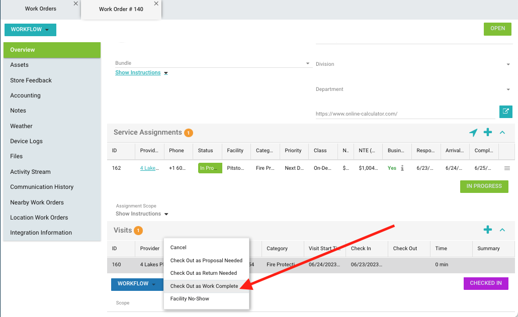The height and width of the screenshot is (317, 518).
Task: Click the online-calculator URL field
Action: (x=404, y=114)
